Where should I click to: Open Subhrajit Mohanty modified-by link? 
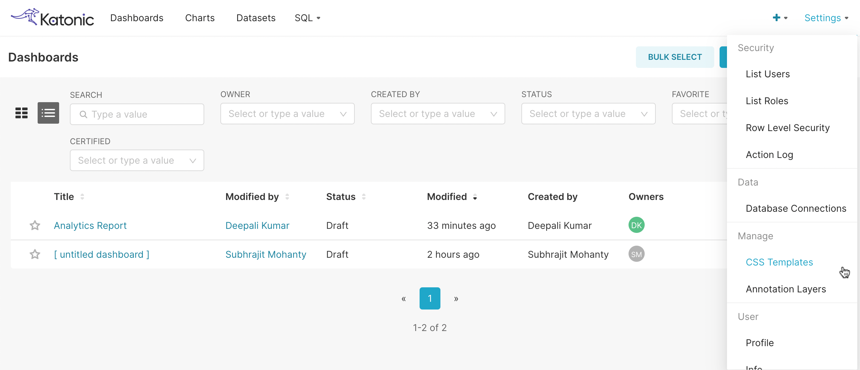[x=266, y=254]
